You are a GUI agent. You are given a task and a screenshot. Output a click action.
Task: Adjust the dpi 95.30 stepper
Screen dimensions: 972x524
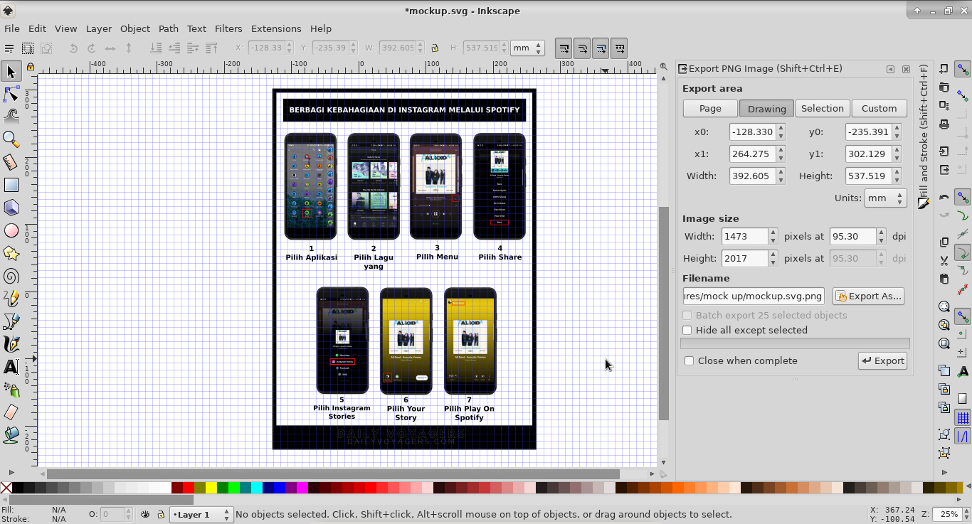tap(882, 237)
